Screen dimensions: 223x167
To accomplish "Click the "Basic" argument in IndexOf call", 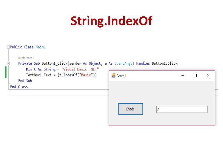I will click(86, 75).
